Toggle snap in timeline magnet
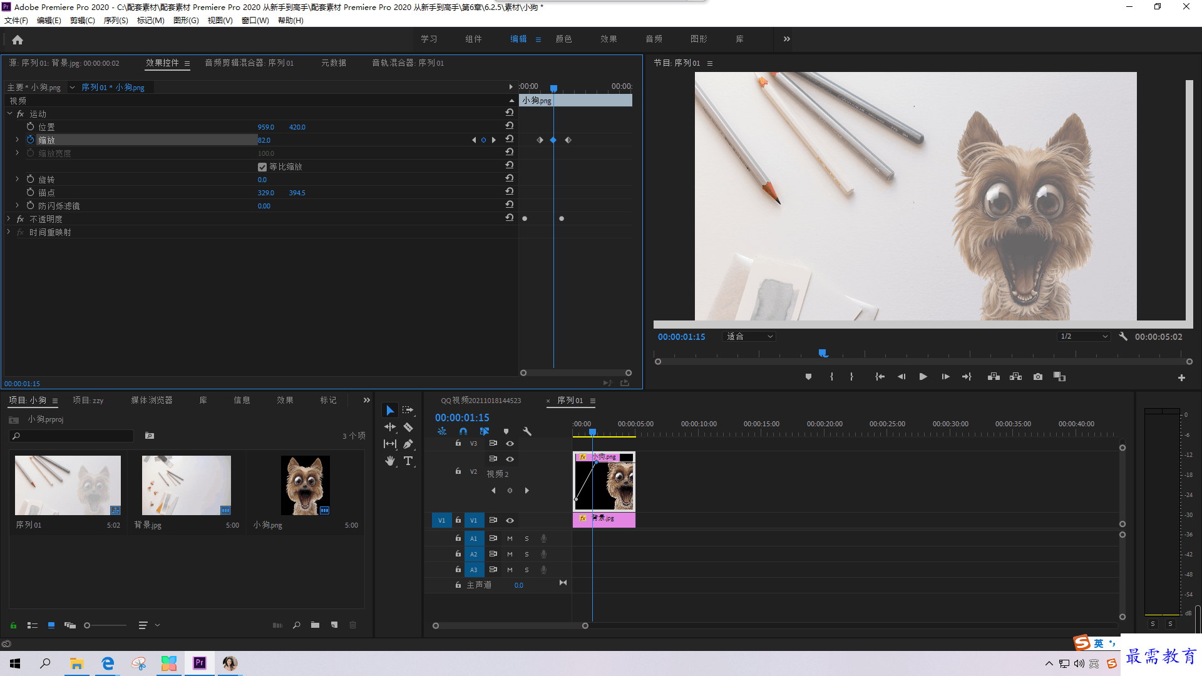The height and width of the screenshot is (676, 1202). 463,431
